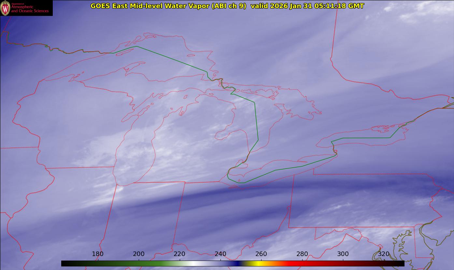Click the 200 tick label on colorbar
Screen dimensions: 454x270
pos(139,254)
